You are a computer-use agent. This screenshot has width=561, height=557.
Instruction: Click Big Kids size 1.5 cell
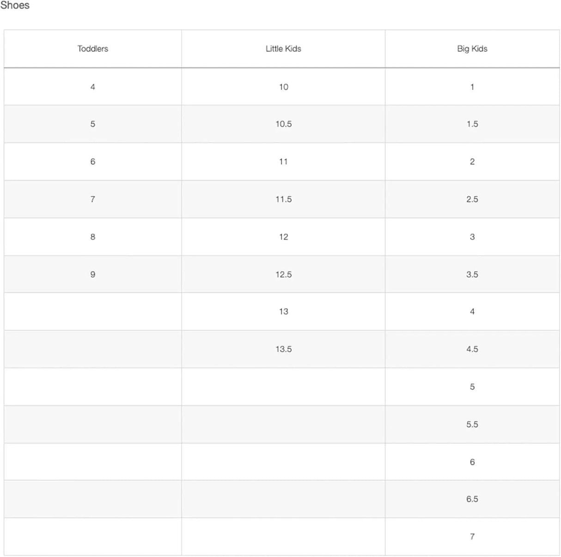point(472,124)
